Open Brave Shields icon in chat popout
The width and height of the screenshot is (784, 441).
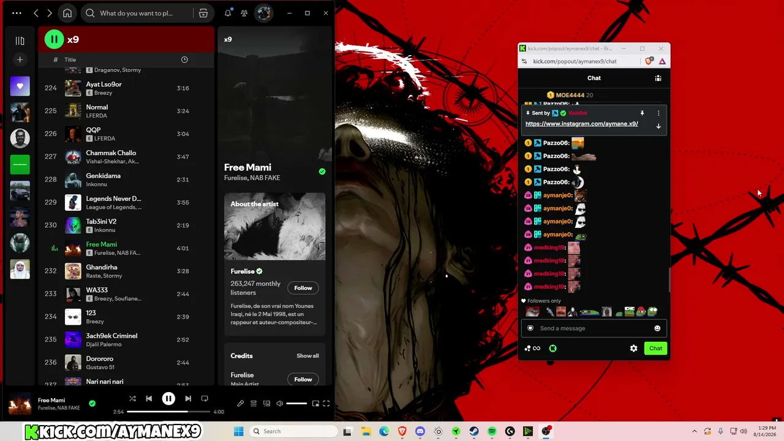point(649,61)
